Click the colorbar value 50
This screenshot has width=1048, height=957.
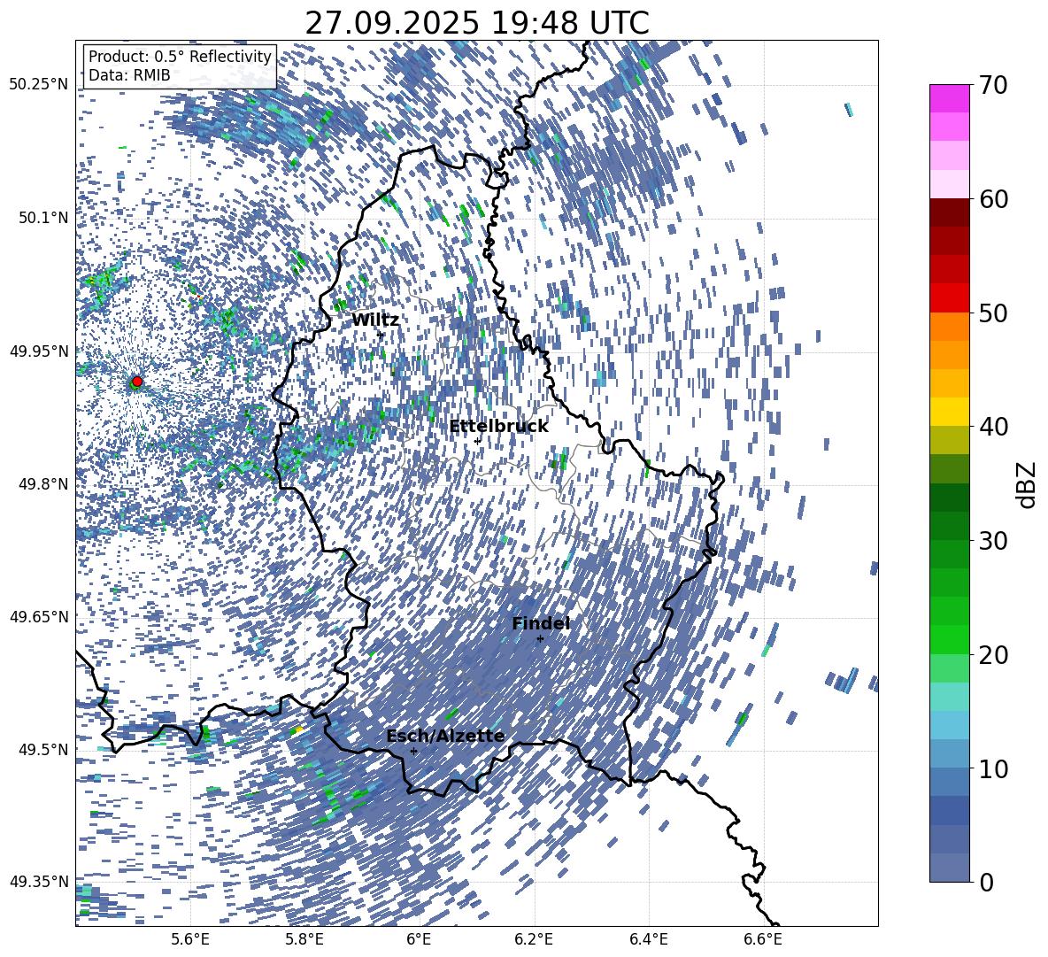pos(993,313)
